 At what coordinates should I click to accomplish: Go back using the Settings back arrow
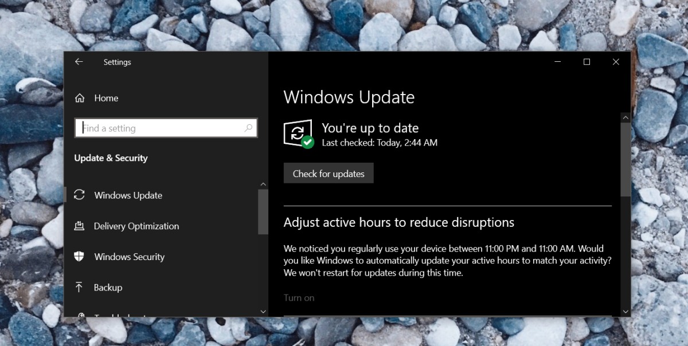(x=79, y=62)
